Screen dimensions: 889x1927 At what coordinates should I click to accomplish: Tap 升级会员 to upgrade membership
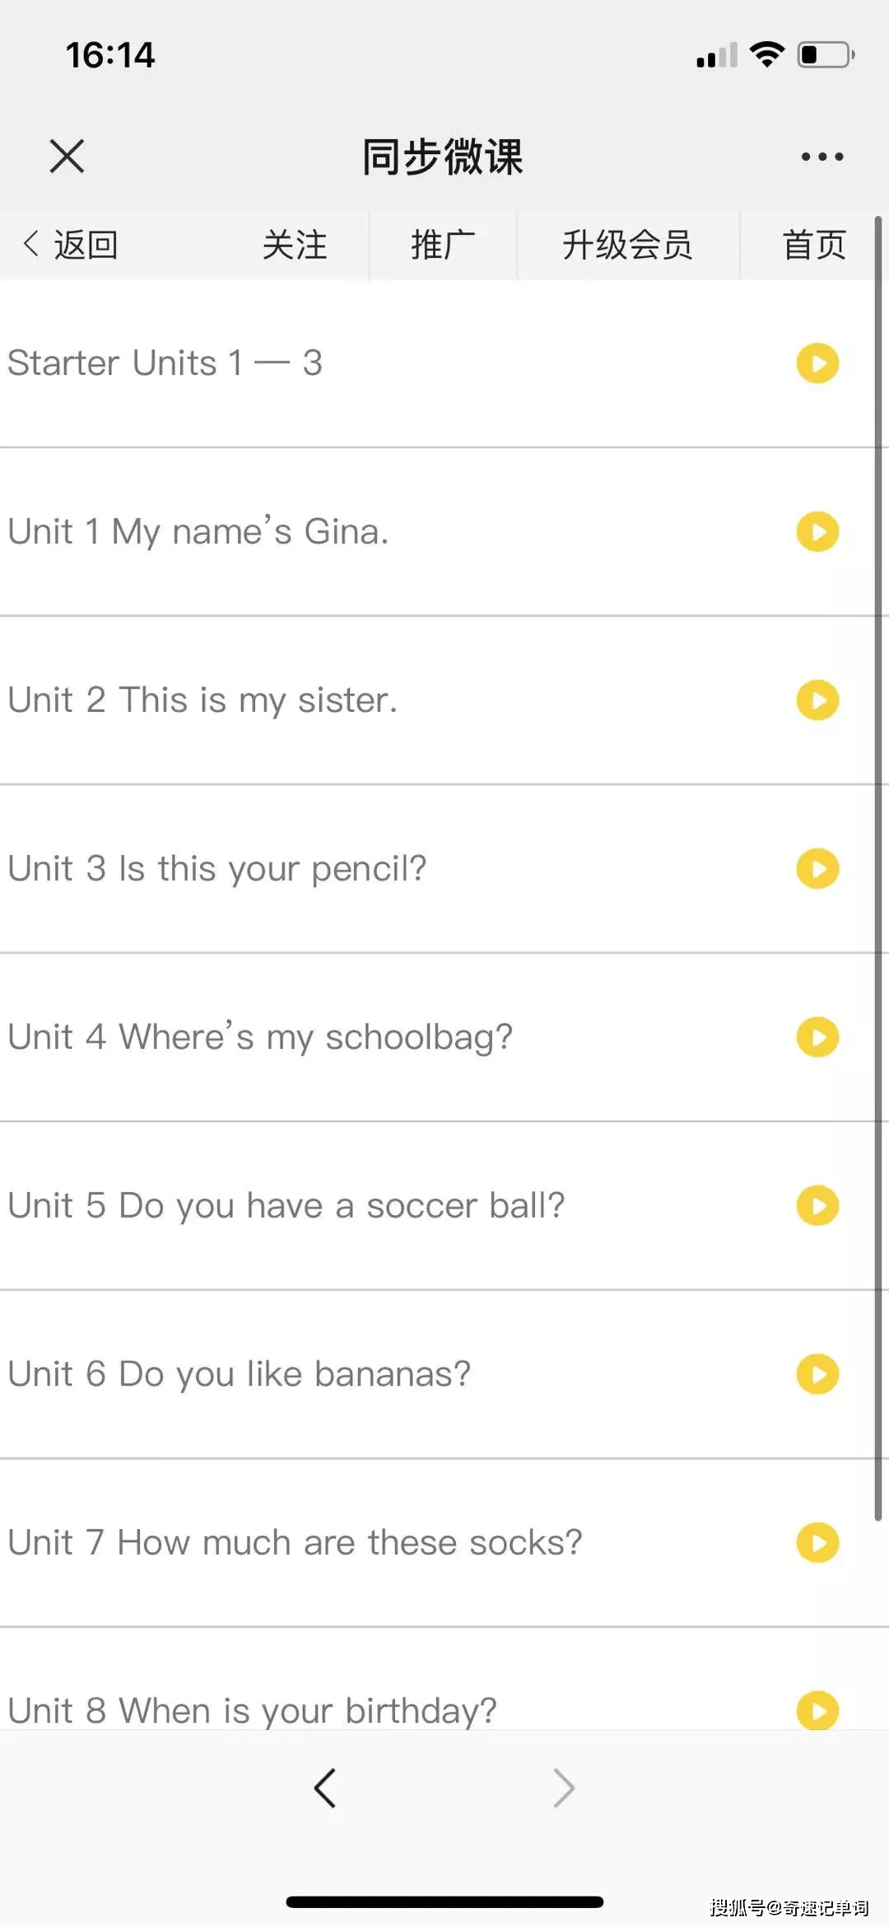(x=627, y=245)
